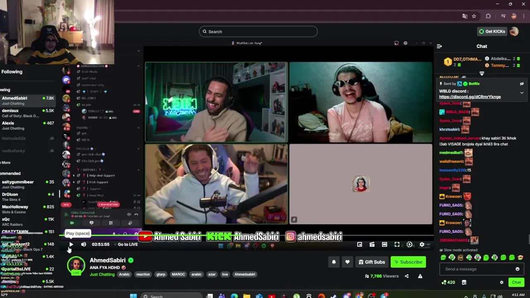
Task: Show hidden tray icons chevron
Action: 466,296
